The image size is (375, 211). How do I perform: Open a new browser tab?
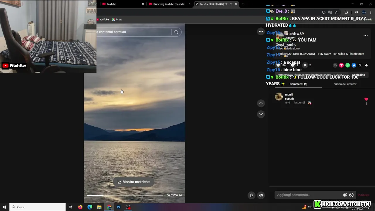(243, 4)
